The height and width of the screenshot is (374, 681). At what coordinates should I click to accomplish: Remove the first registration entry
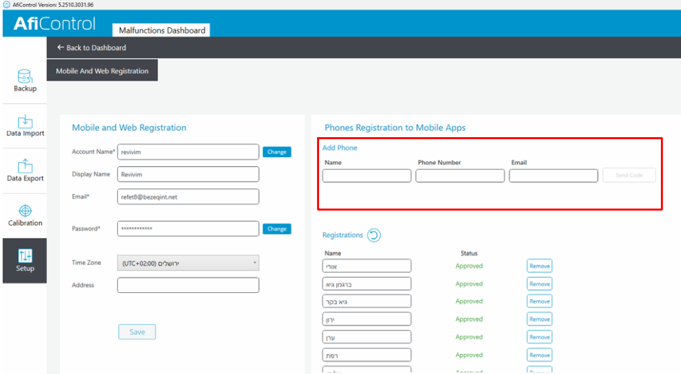(x=539, y=266)
